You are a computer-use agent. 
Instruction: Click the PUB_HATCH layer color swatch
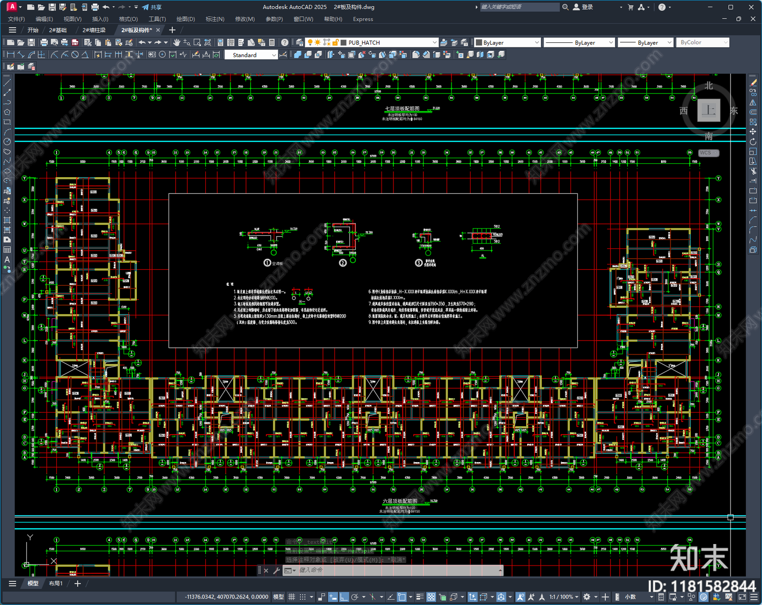pyautogui.click(x=344, y=42)
